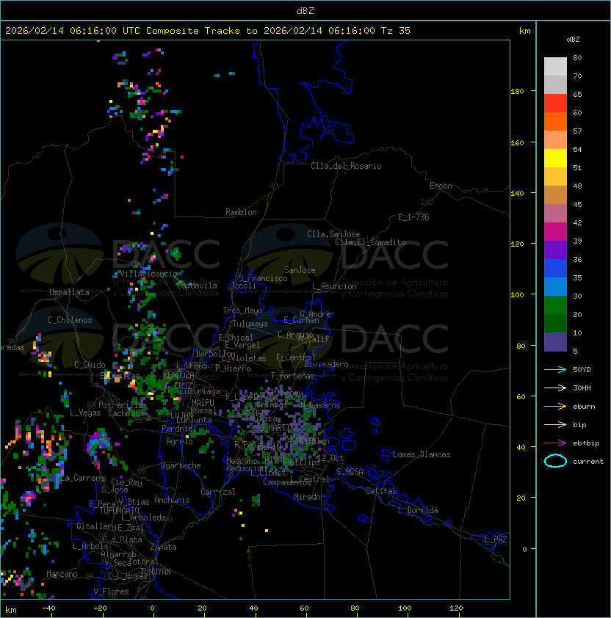Click the 'Manzano' map label

click(62, 574)
